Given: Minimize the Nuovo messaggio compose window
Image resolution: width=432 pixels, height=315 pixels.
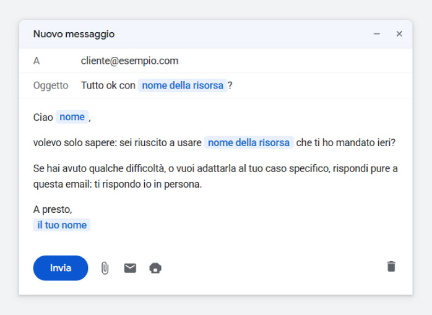Looking at the screenshot, I should (377, 34).
